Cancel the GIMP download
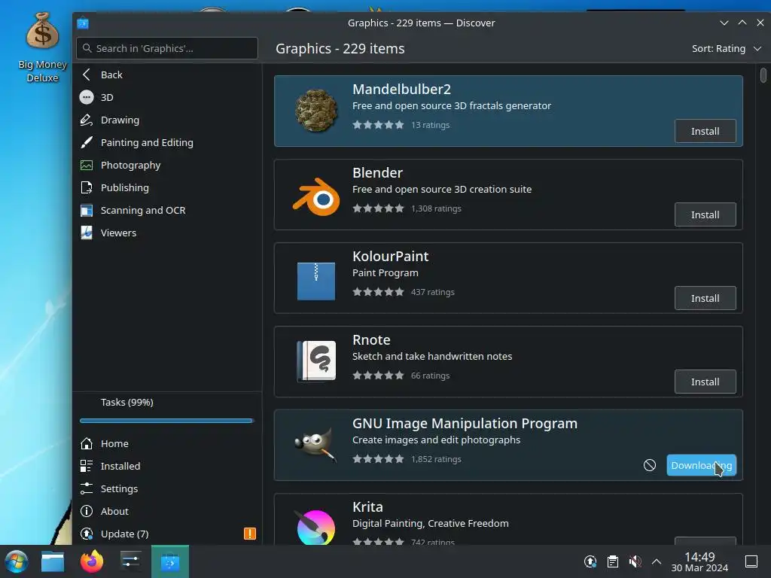 pyautogui.click(x=650, y=465)
